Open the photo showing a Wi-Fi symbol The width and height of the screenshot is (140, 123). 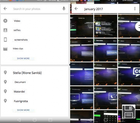(x=129, y=98)
